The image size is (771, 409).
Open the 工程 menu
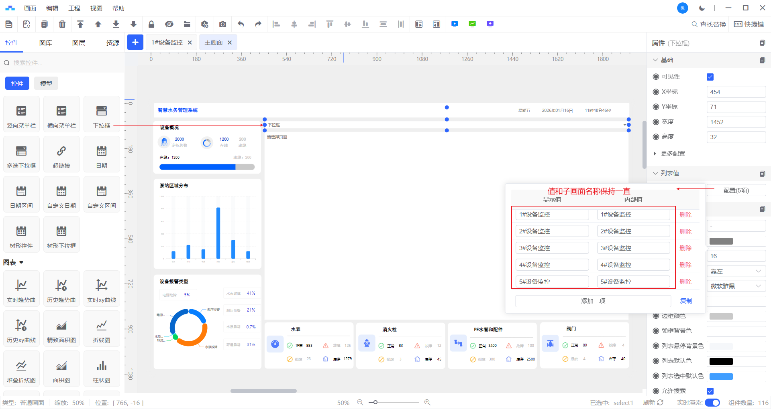(x=74, y=8)
